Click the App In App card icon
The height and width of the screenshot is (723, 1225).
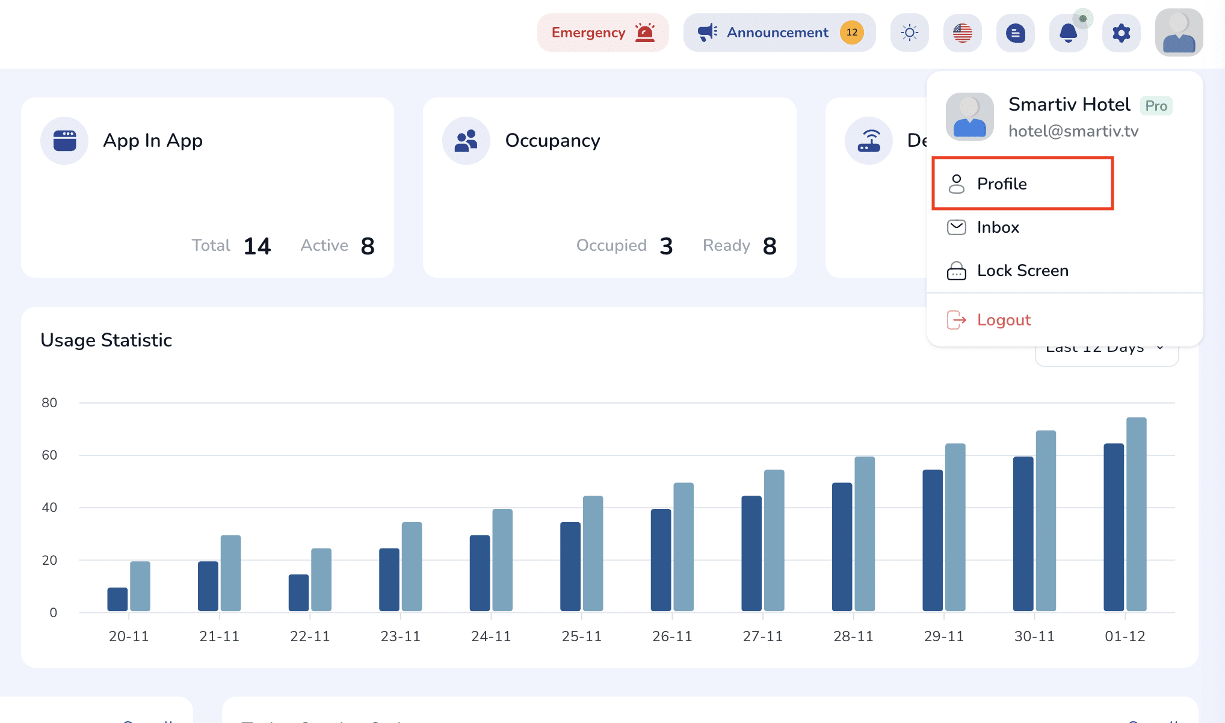pyautogui.click(x=64, y=141)
